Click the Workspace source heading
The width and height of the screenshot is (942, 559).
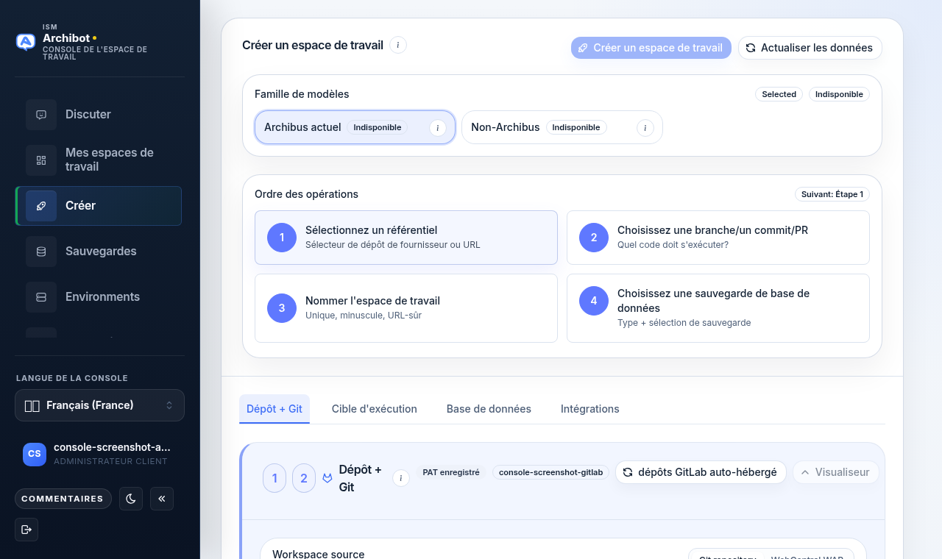coord(319,555)
